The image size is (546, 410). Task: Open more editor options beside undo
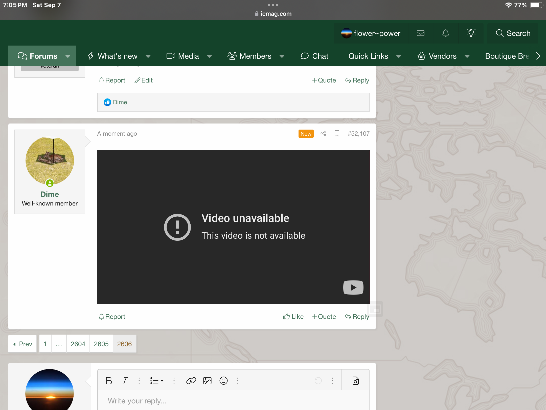(332, 380)
